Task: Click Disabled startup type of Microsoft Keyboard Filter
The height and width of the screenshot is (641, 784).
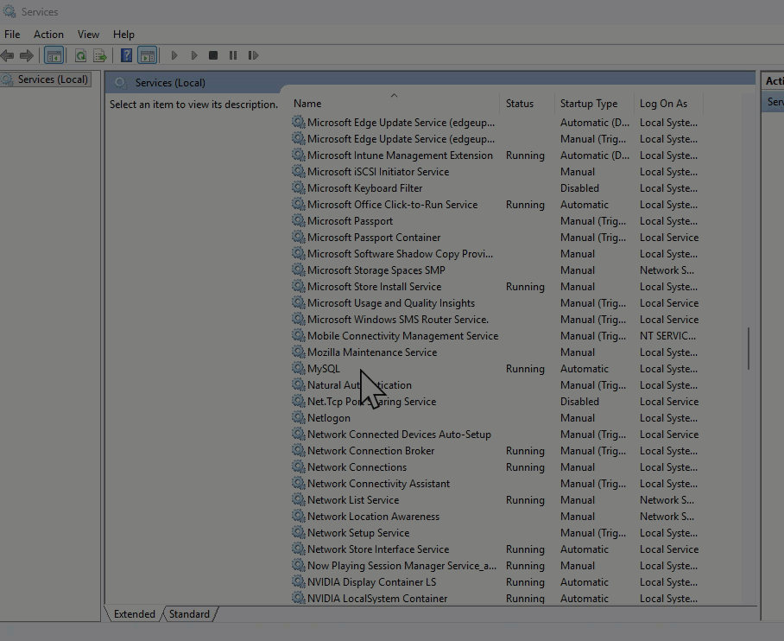Action: coord(579,188)
